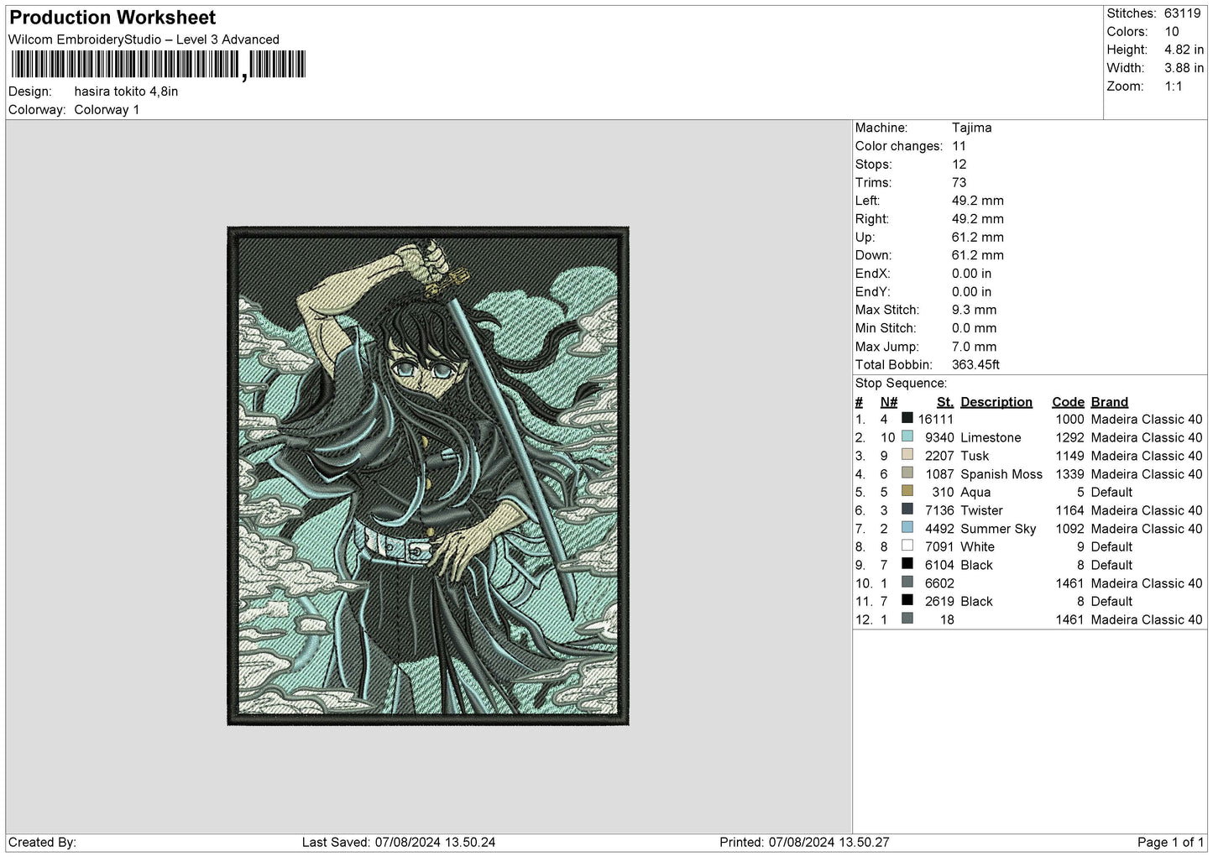This screenshot has height=857, width=1213.
Task: Click the barcode under the software name
Action: [159, 65]
